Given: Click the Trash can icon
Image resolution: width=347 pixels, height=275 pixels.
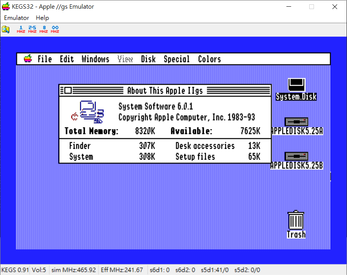Looking at the screenshot, I should [296, 220].
